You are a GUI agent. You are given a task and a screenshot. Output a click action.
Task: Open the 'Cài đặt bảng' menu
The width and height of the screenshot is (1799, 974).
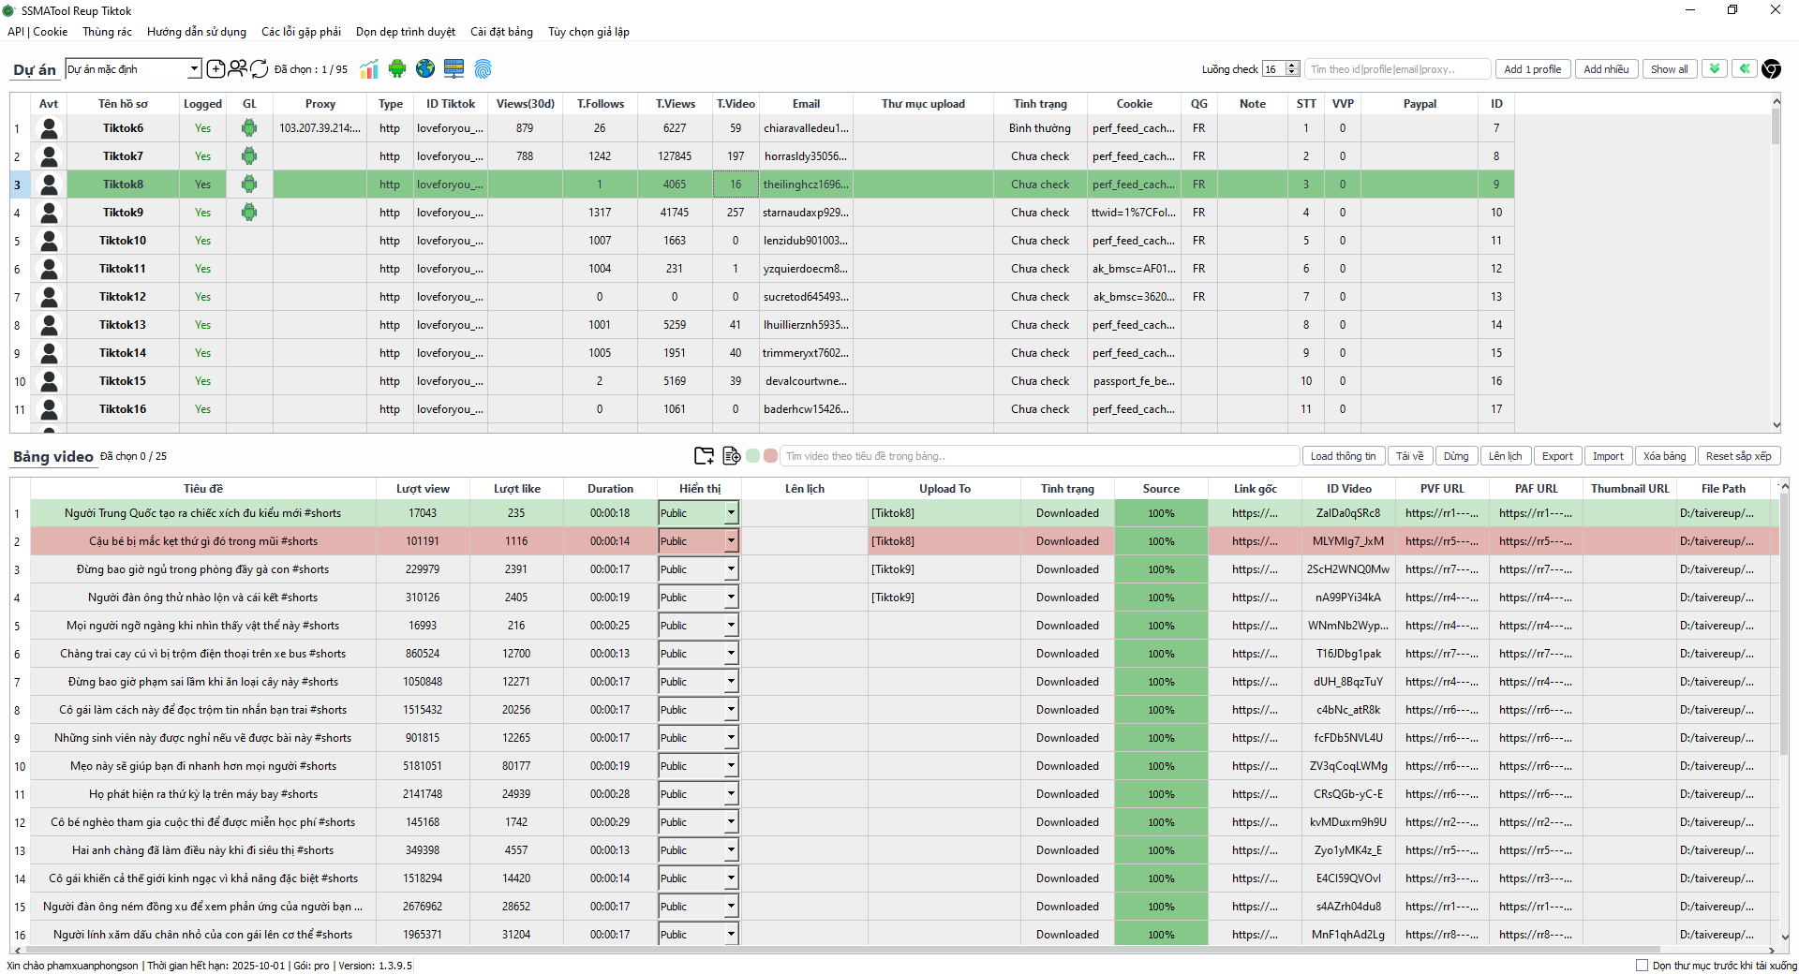[501, 32]
